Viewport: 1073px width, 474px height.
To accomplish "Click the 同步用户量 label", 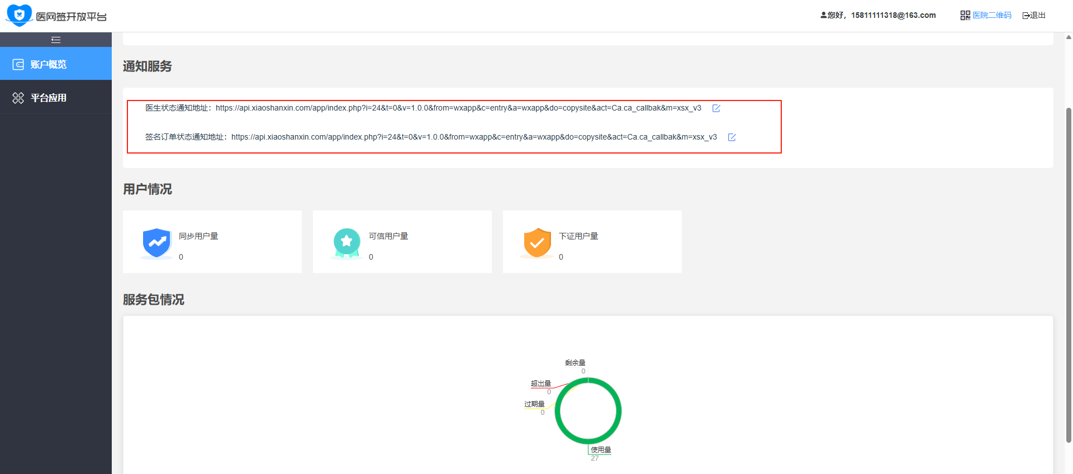I will (x=198, y=236).
